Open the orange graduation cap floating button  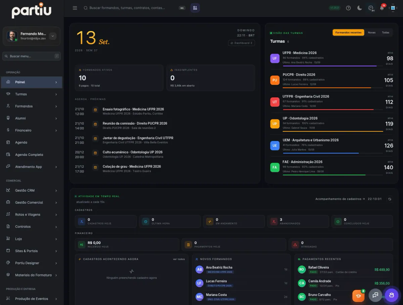[x=358, y=296]
